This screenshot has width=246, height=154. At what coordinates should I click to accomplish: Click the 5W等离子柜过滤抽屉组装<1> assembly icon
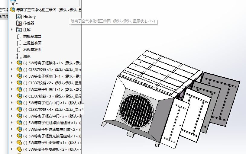click(x=19, y=123)
